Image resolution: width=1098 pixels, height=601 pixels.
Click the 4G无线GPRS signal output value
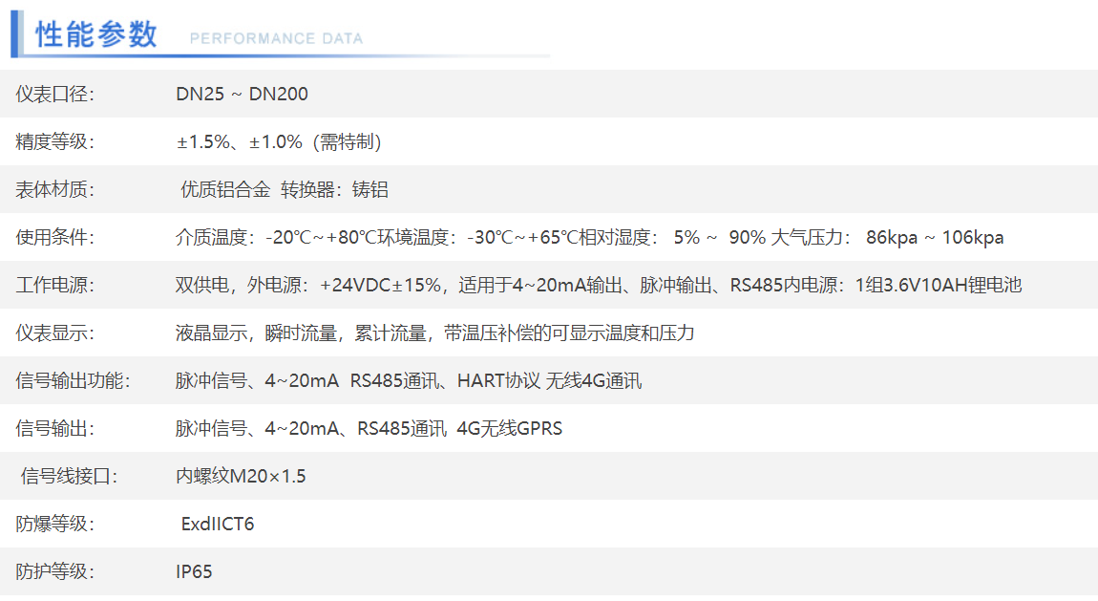pos(510,428)
